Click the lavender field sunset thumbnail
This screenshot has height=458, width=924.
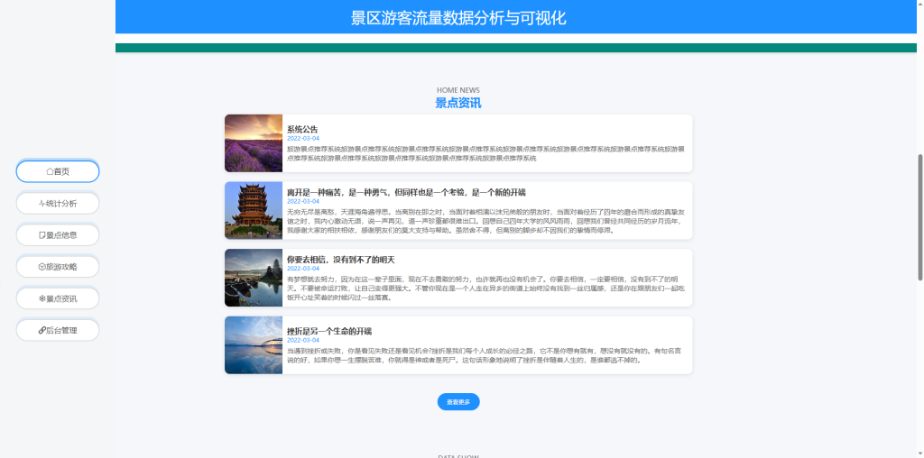pyautogui.click(x=254, y=143)
